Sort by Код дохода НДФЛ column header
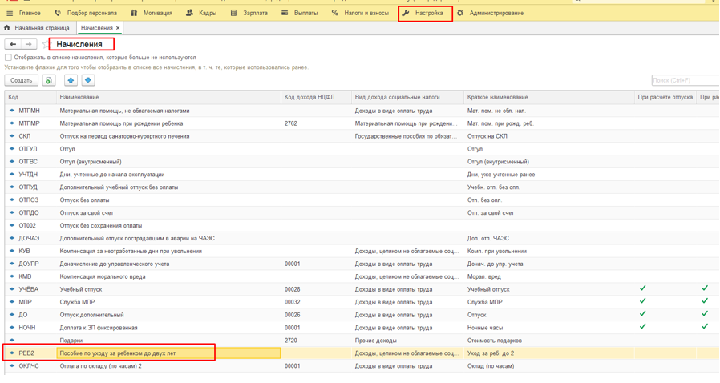720x383 pixels. click(x=316, y=97)
